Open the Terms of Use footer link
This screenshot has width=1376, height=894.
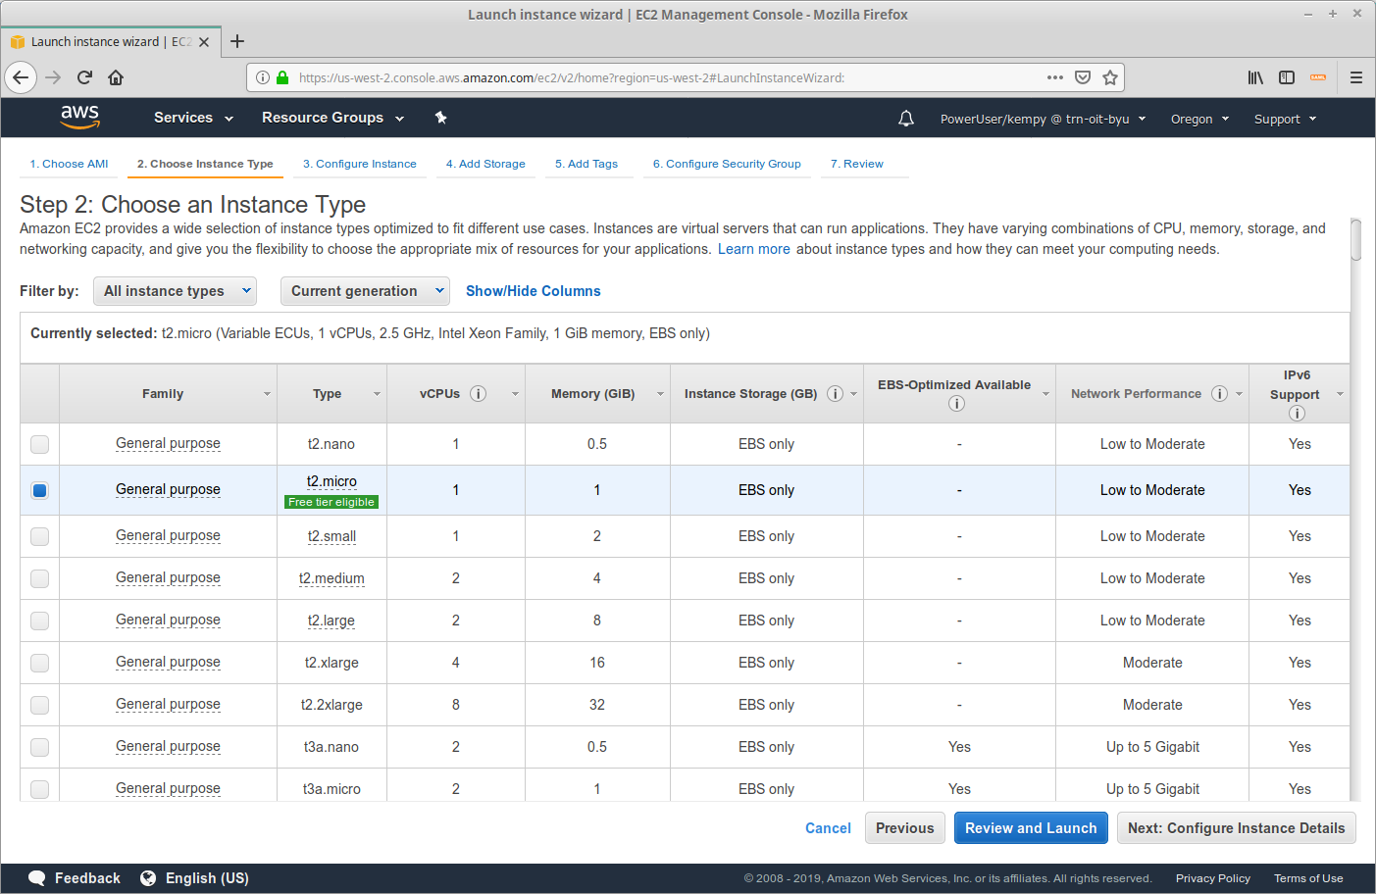click(x=1308, y=878)
